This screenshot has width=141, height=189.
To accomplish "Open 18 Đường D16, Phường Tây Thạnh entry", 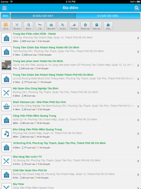I will click(70, 147).
